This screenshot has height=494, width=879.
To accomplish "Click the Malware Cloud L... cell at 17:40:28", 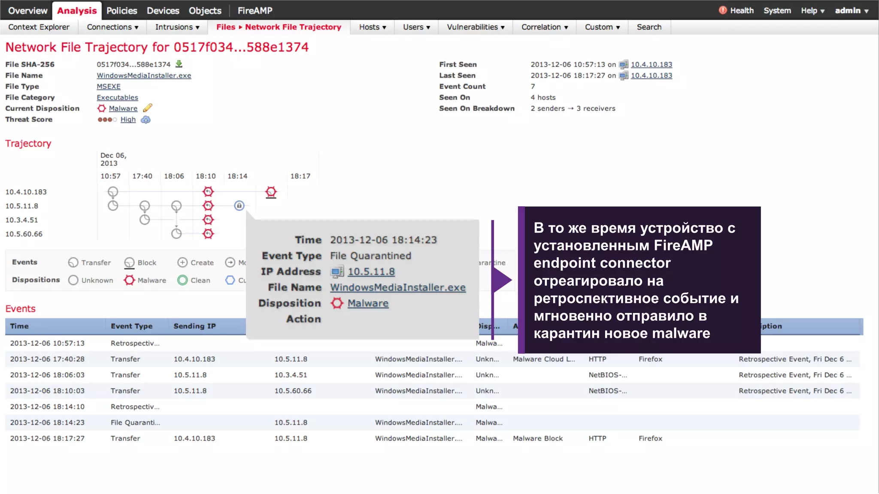I will point(544,359).
